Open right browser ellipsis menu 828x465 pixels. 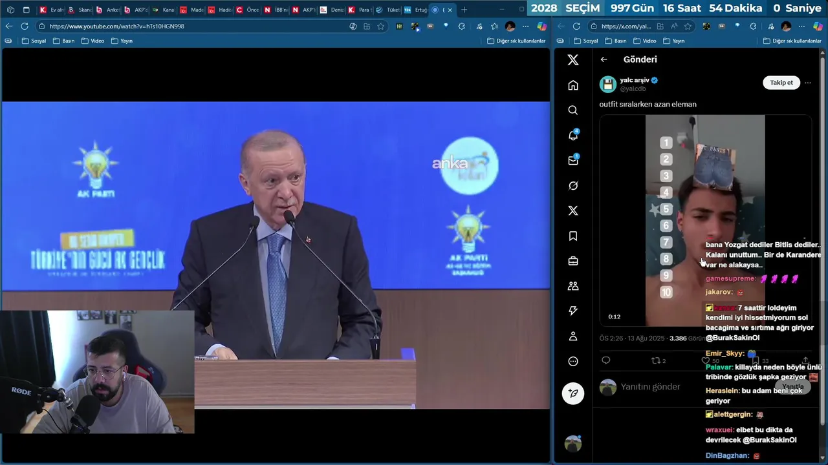point(801,26)
